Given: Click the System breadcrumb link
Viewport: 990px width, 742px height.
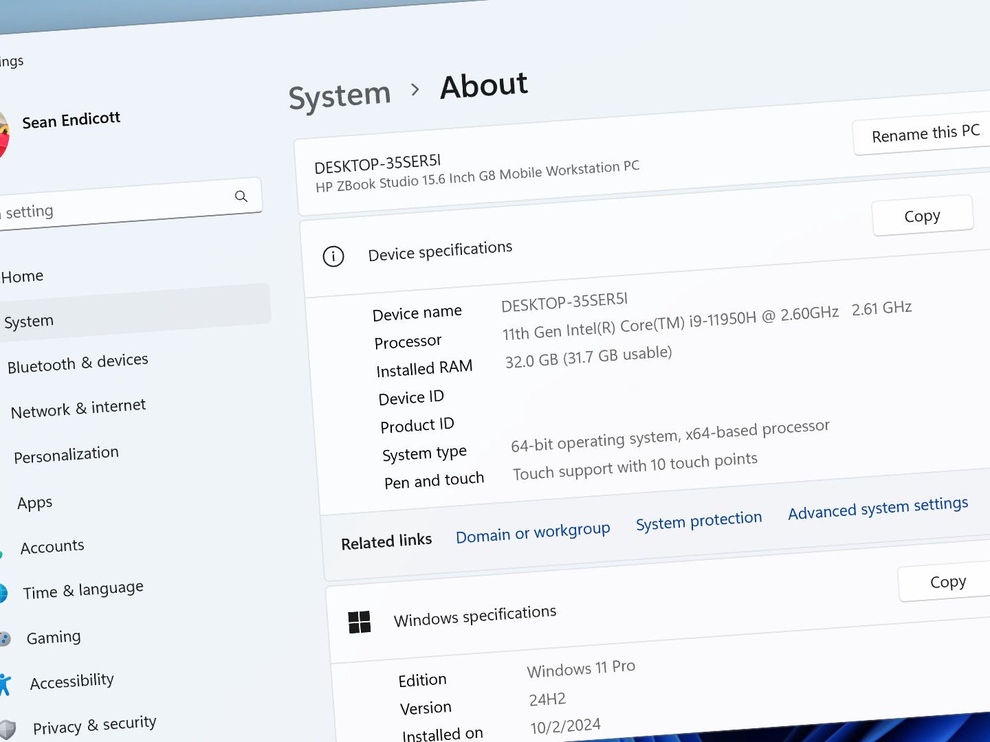Looking at the screenshot, I should tap(340, 95).
